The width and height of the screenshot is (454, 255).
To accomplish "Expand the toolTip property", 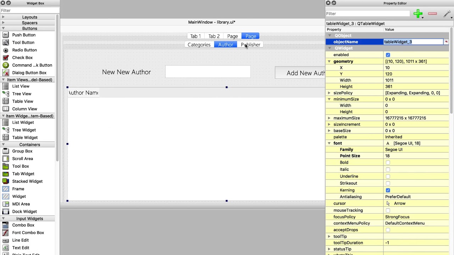I will coord(329,237).
